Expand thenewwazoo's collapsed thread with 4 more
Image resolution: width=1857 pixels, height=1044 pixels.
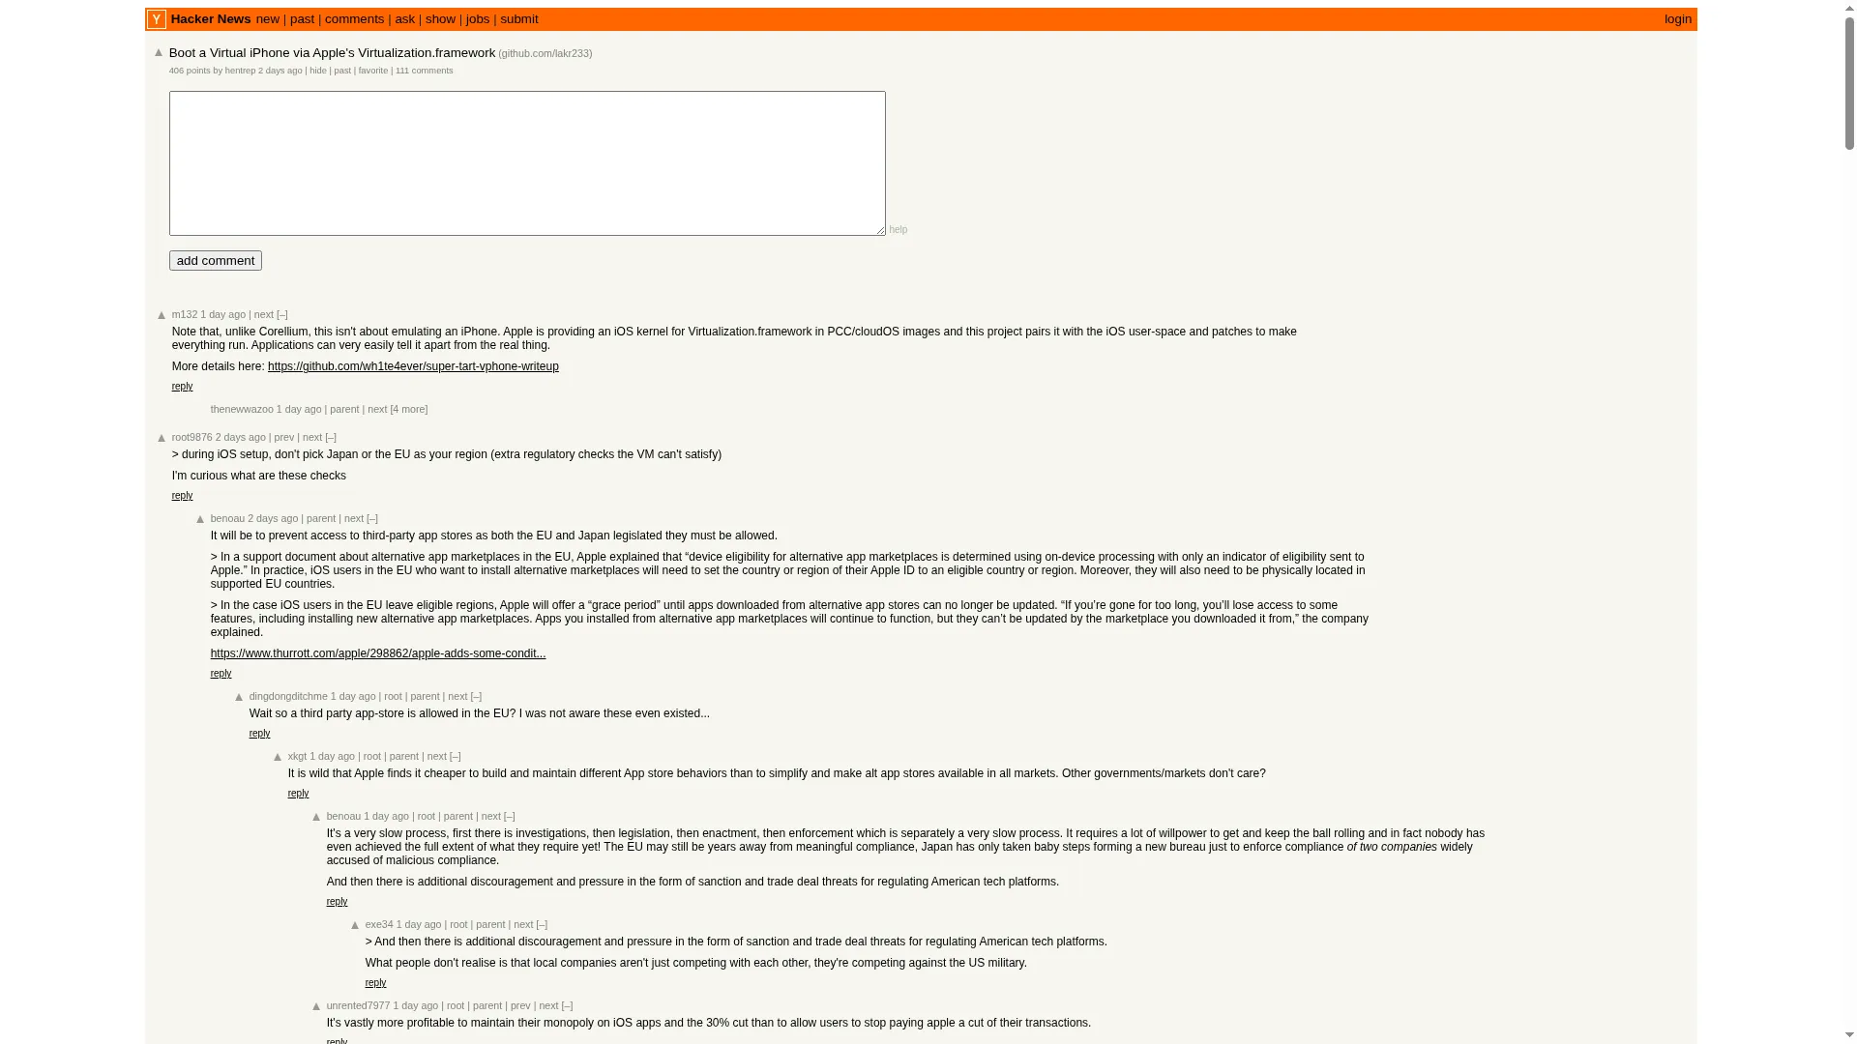(409, 409)
